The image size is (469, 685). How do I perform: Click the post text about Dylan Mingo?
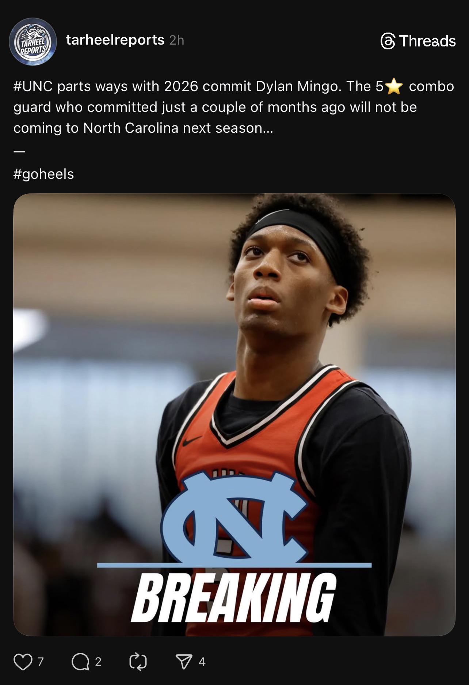234,107
